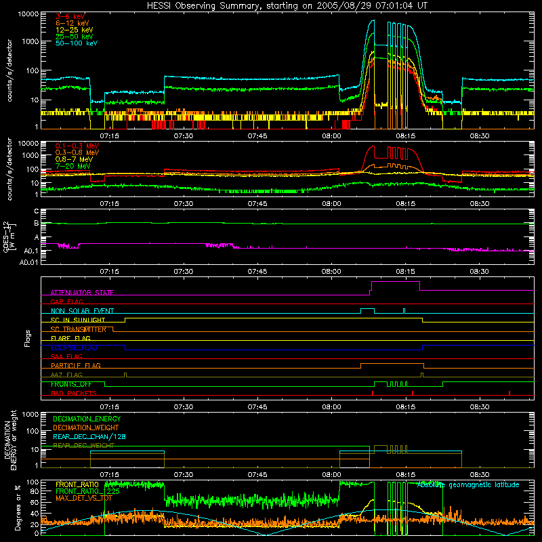The width and height of the screenshot is (542, 542).
Task: Click the GOES axis A0.01 level label
Action: coord(28,263)
